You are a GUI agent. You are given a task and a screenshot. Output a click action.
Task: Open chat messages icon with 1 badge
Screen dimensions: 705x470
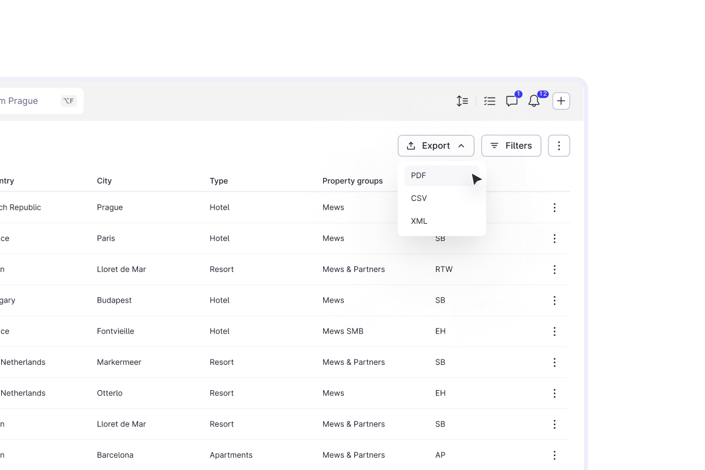[x=512, y=101]
